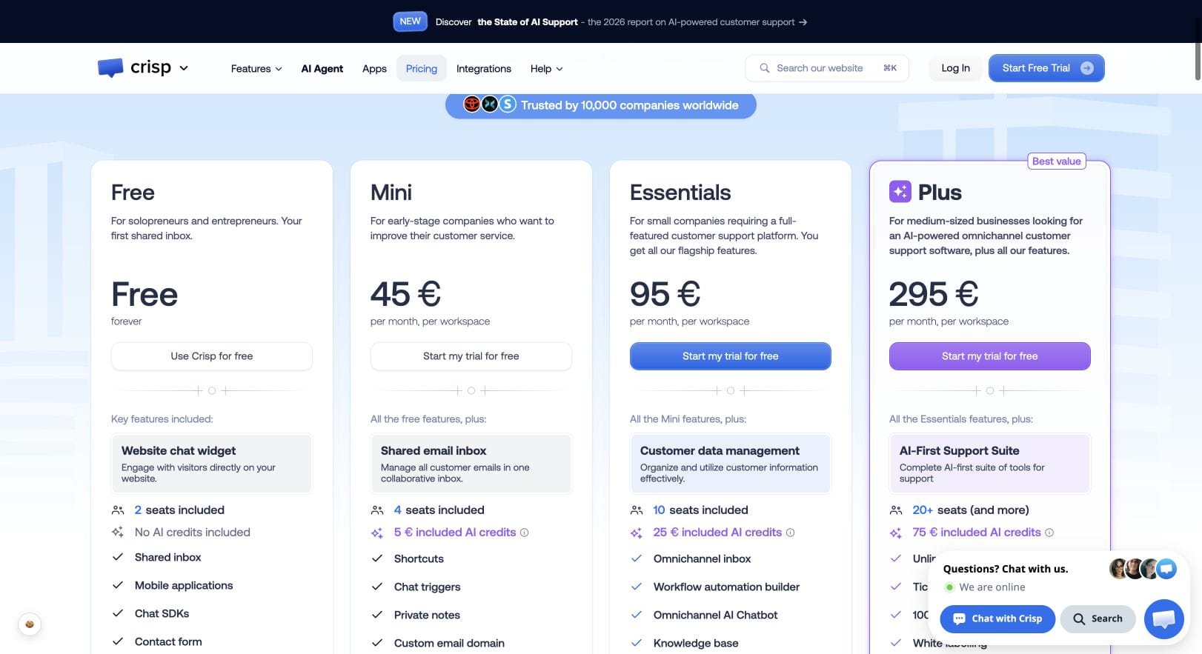
Task: Open the Integrations page
Action: pos(484,69)
